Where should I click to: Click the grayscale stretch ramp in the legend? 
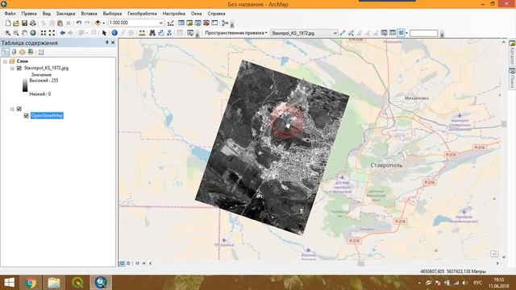25,85
